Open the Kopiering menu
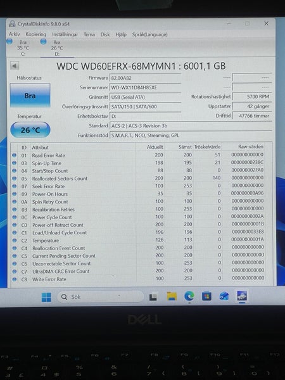285x380 pixels. coord(36,34)
